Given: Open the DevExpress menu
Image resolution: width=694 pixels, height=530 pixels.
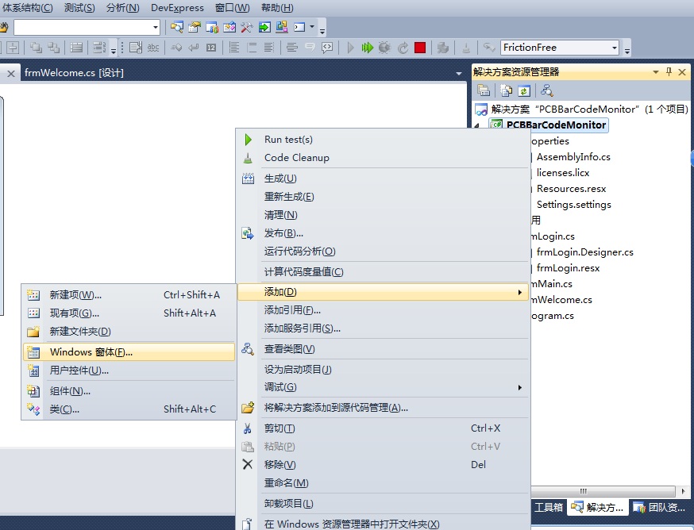Looking at the screenshot, I should click(x=177, y=8).
